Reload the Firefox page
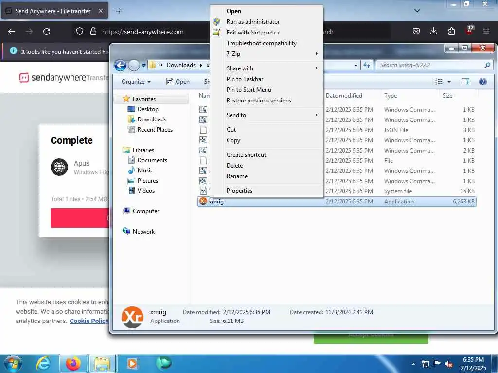 click(x=47, y=32)
